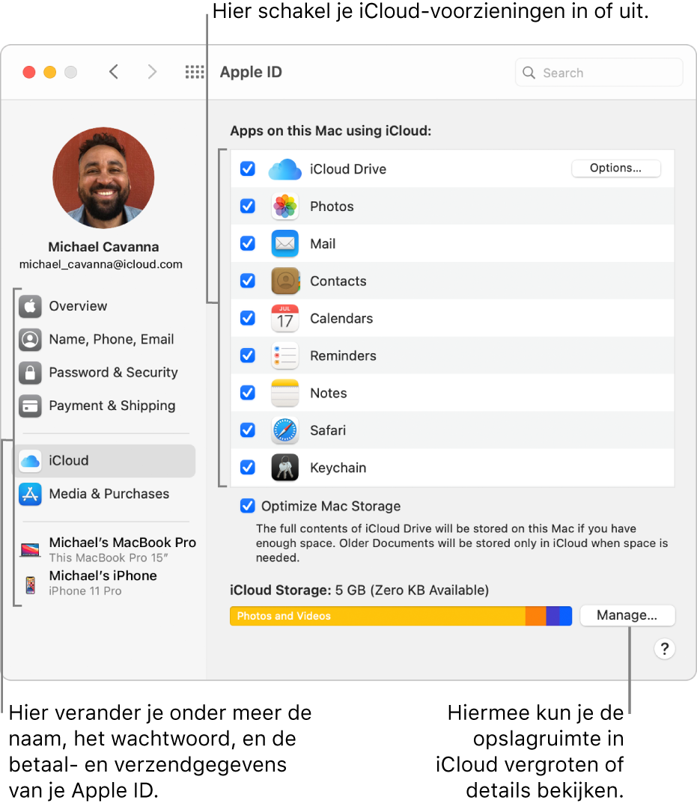Go forward with the right chevron
The image size is (697, 812).
[152, 72]
